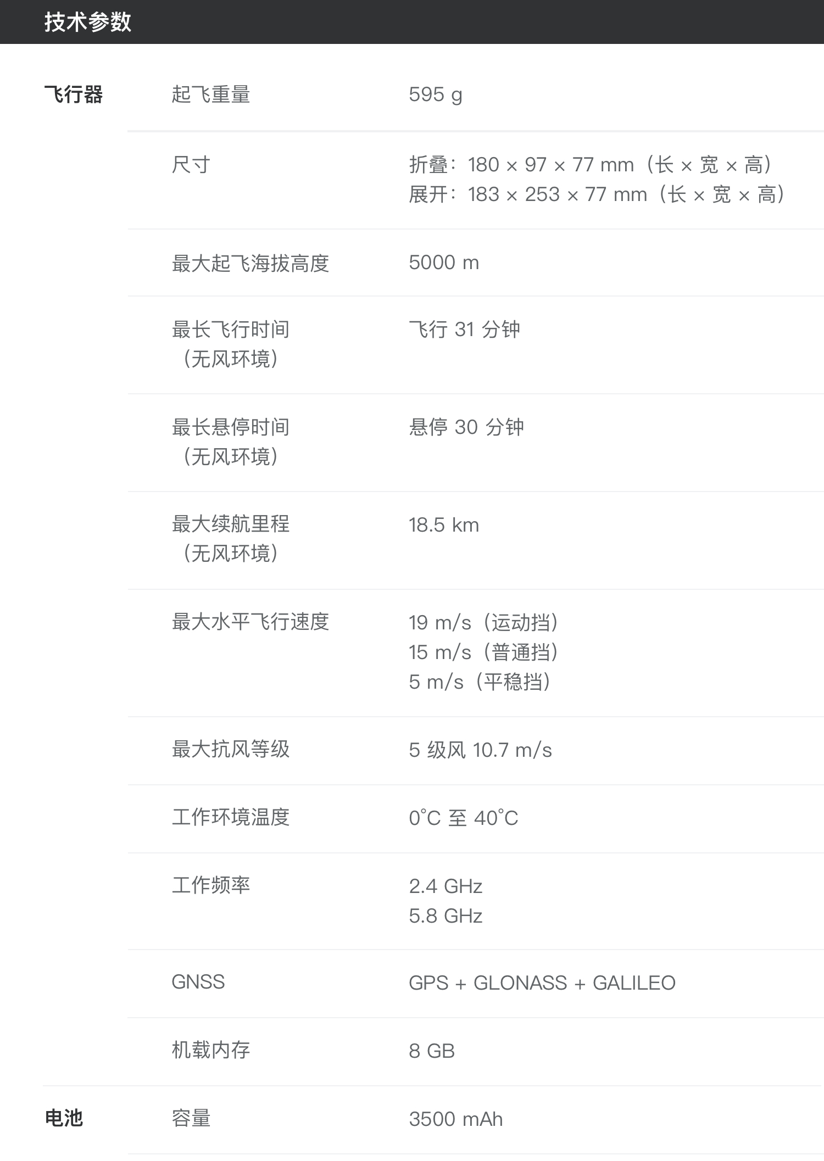Click the 悬停 30 分钟 value
The image size is (824, 1161).
point(466,427)
